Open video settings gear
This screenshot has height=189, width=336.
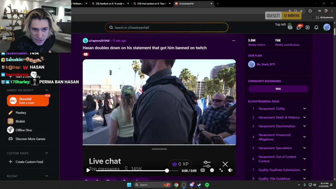pos(212,170)
